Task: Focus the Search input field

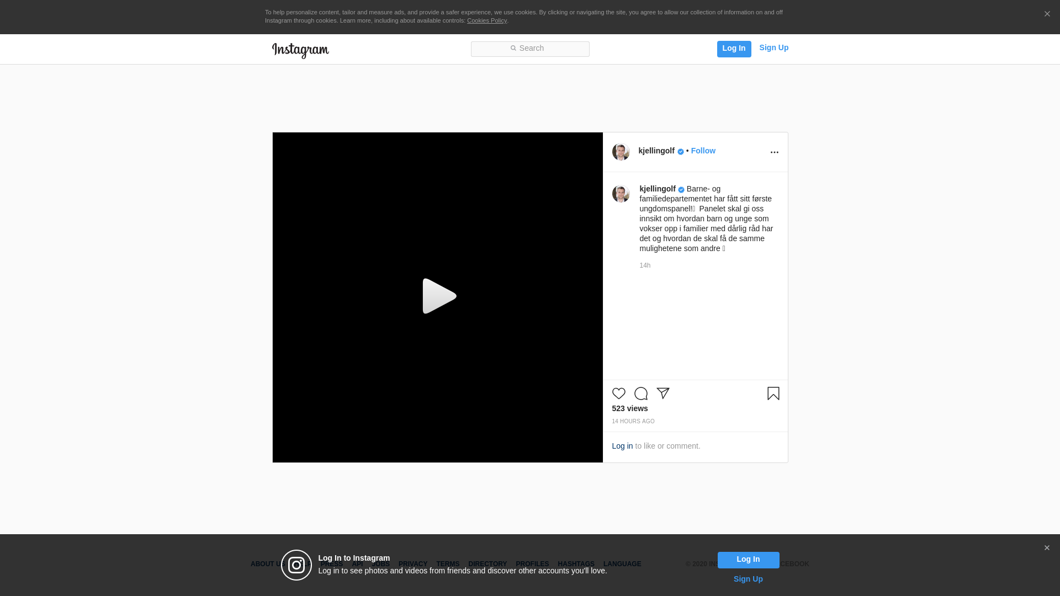Action: (x=530, y=49)
